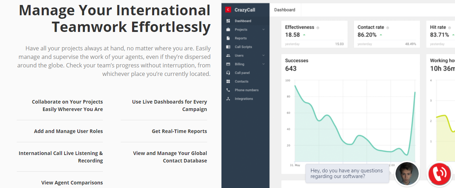Click the Dashboard grid icon in the sidebar
This screenshot has height=188, width=455.
(228, 21)
